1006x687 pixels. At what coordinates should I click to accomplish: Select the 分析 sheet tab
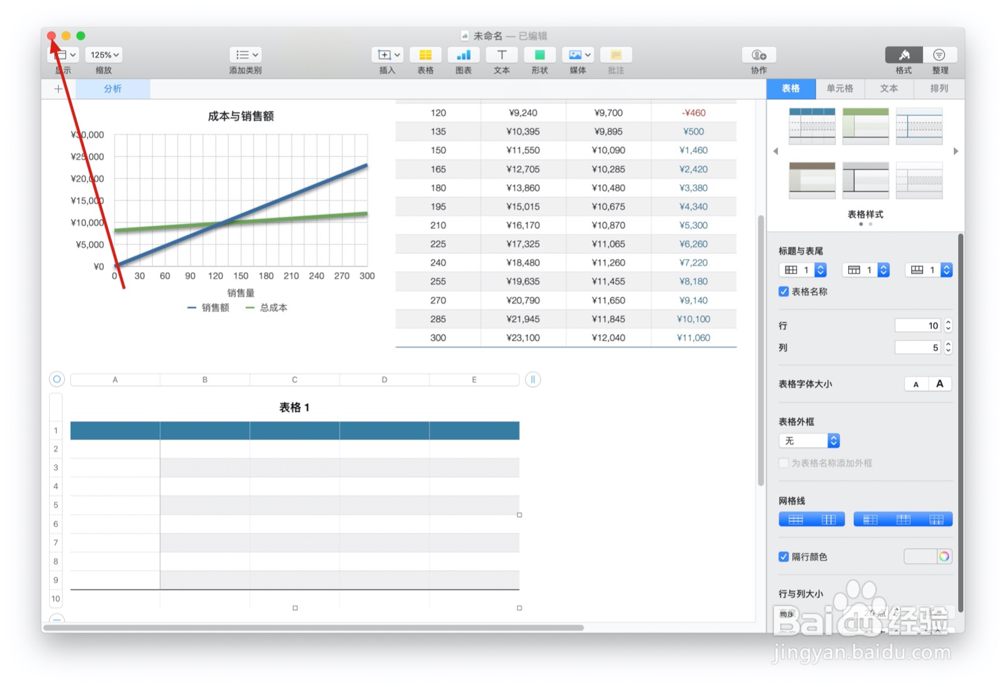pyautogui.click(x=112, y=89)
